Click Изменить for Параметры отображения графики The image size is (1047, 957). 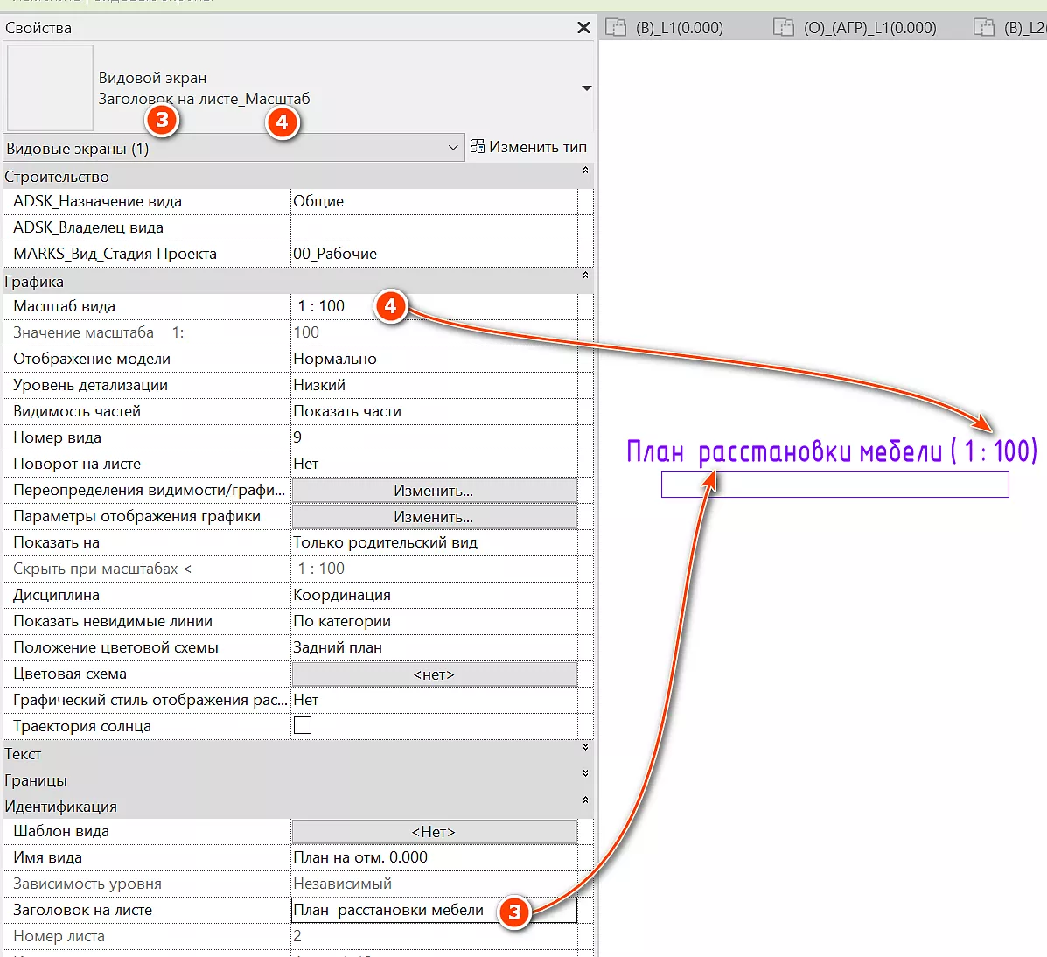[433, 517]
